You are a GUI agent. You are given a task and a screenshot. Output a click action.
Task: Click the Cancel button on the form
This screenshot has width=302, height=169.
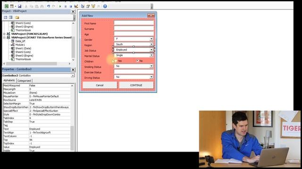100,85
